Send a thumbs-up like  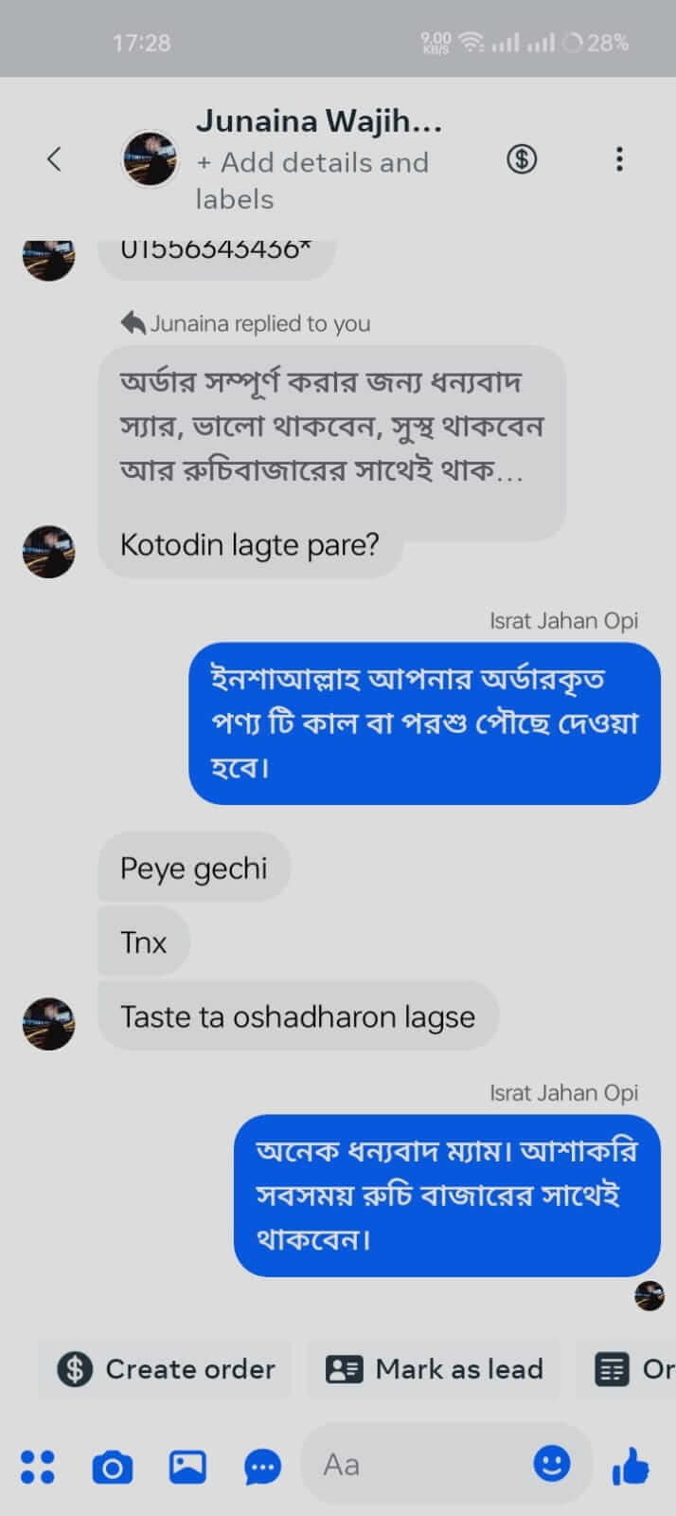[631, 1467]
